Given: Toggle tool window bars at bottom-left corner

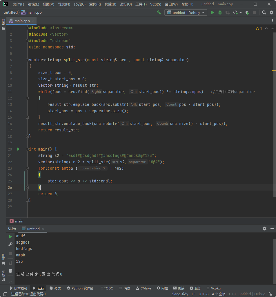Looking at the screenshot, I should click(5, 294).
